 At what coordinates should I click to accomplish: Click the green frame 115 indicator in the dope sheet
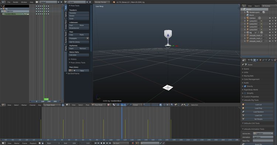point(46,99)
